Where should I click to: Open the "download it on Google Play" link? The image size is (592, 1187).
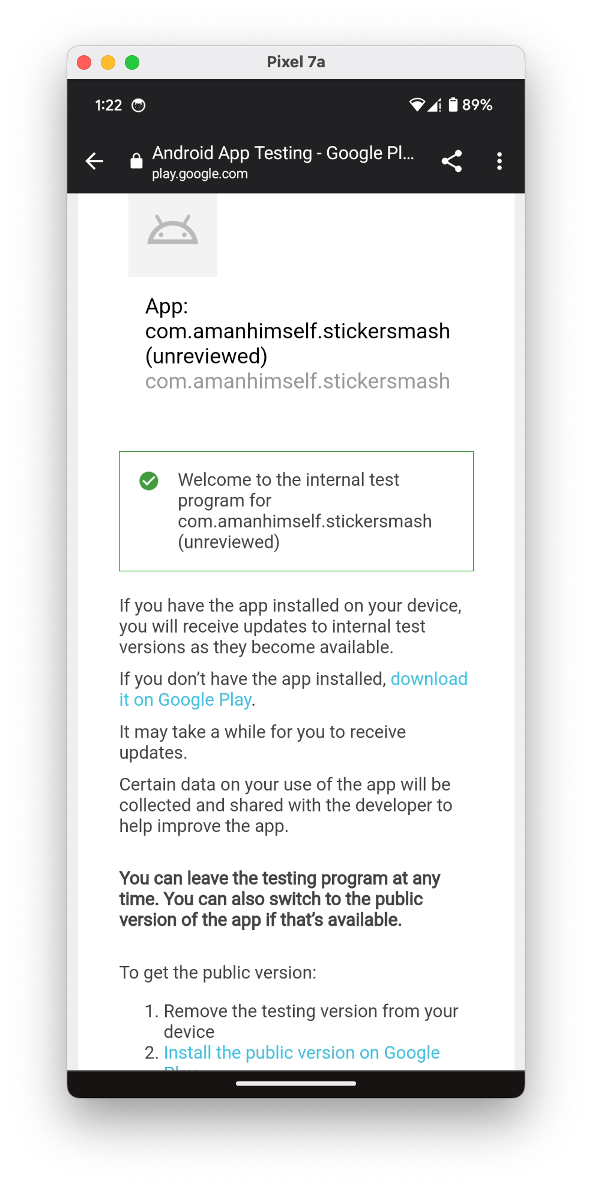pyautogui.click(x=428, y=679)
